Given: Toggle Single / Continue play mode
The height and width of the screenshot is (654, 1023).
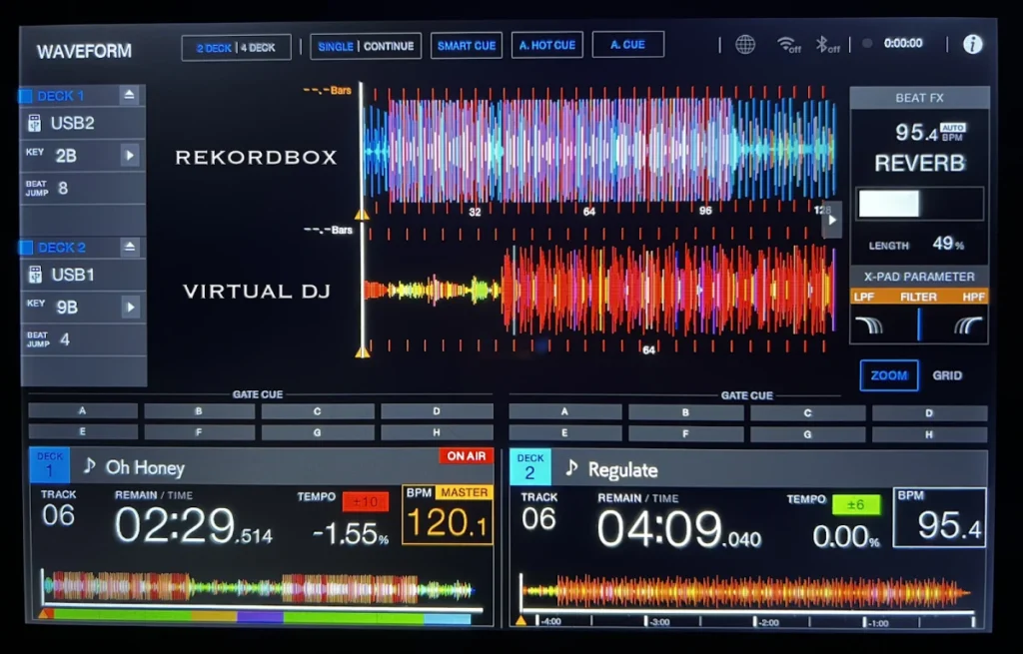Looking at the screenshot, I should (366, 46).
